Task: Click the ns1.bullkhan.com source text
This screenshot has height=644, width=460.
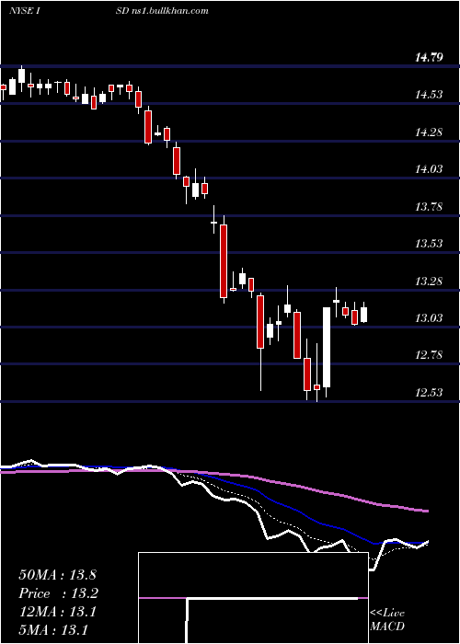Action: [x=171, y=11]
